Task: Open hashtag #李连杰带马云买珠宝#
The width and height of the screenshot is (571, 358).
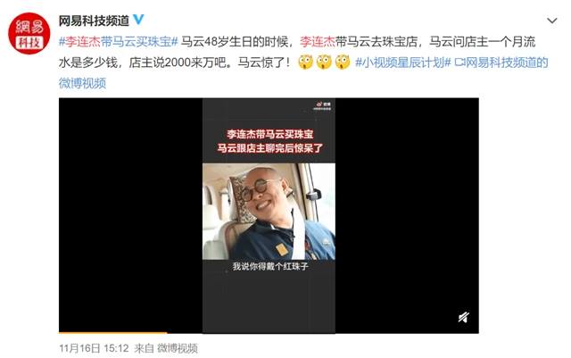Action: (x=119, y=42)
